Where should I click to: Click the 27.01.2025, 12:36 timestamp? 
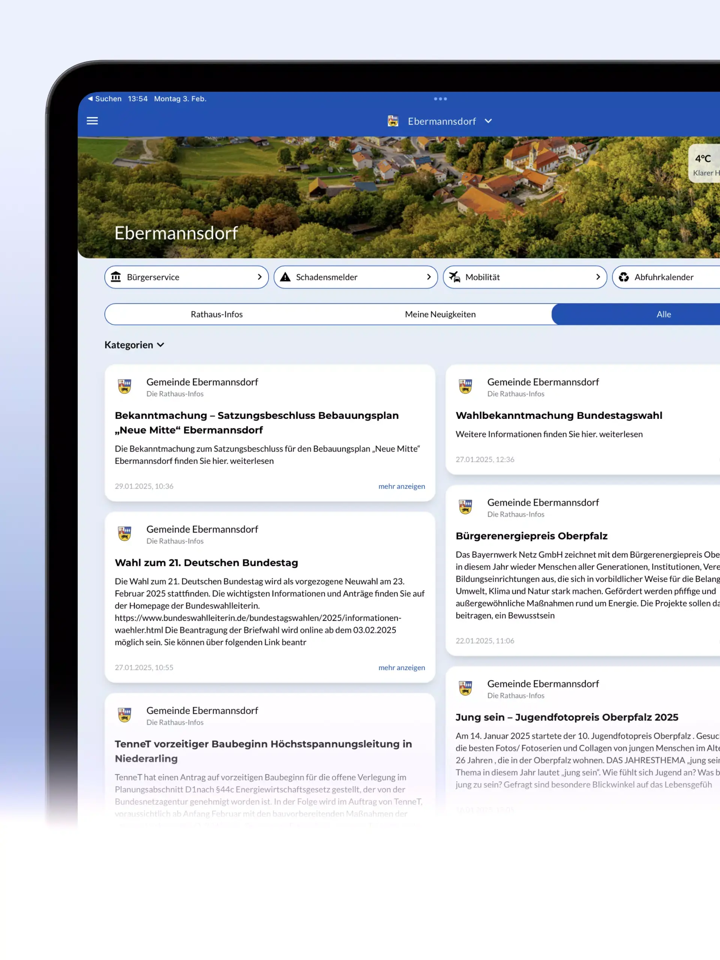pyautogui.click(x=485, y=459)
